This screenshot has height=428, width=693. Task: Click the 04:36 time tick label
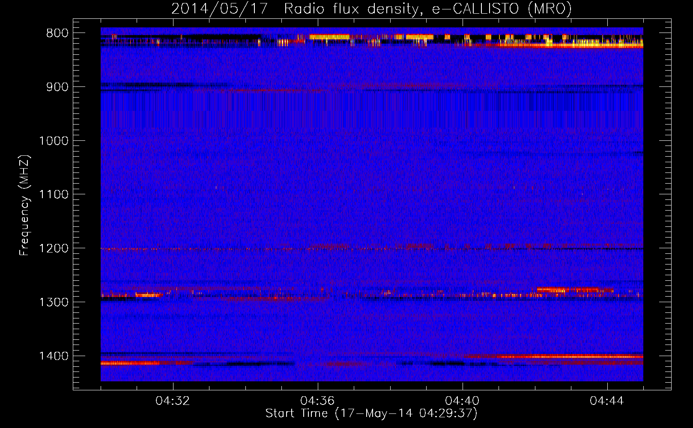317,401
